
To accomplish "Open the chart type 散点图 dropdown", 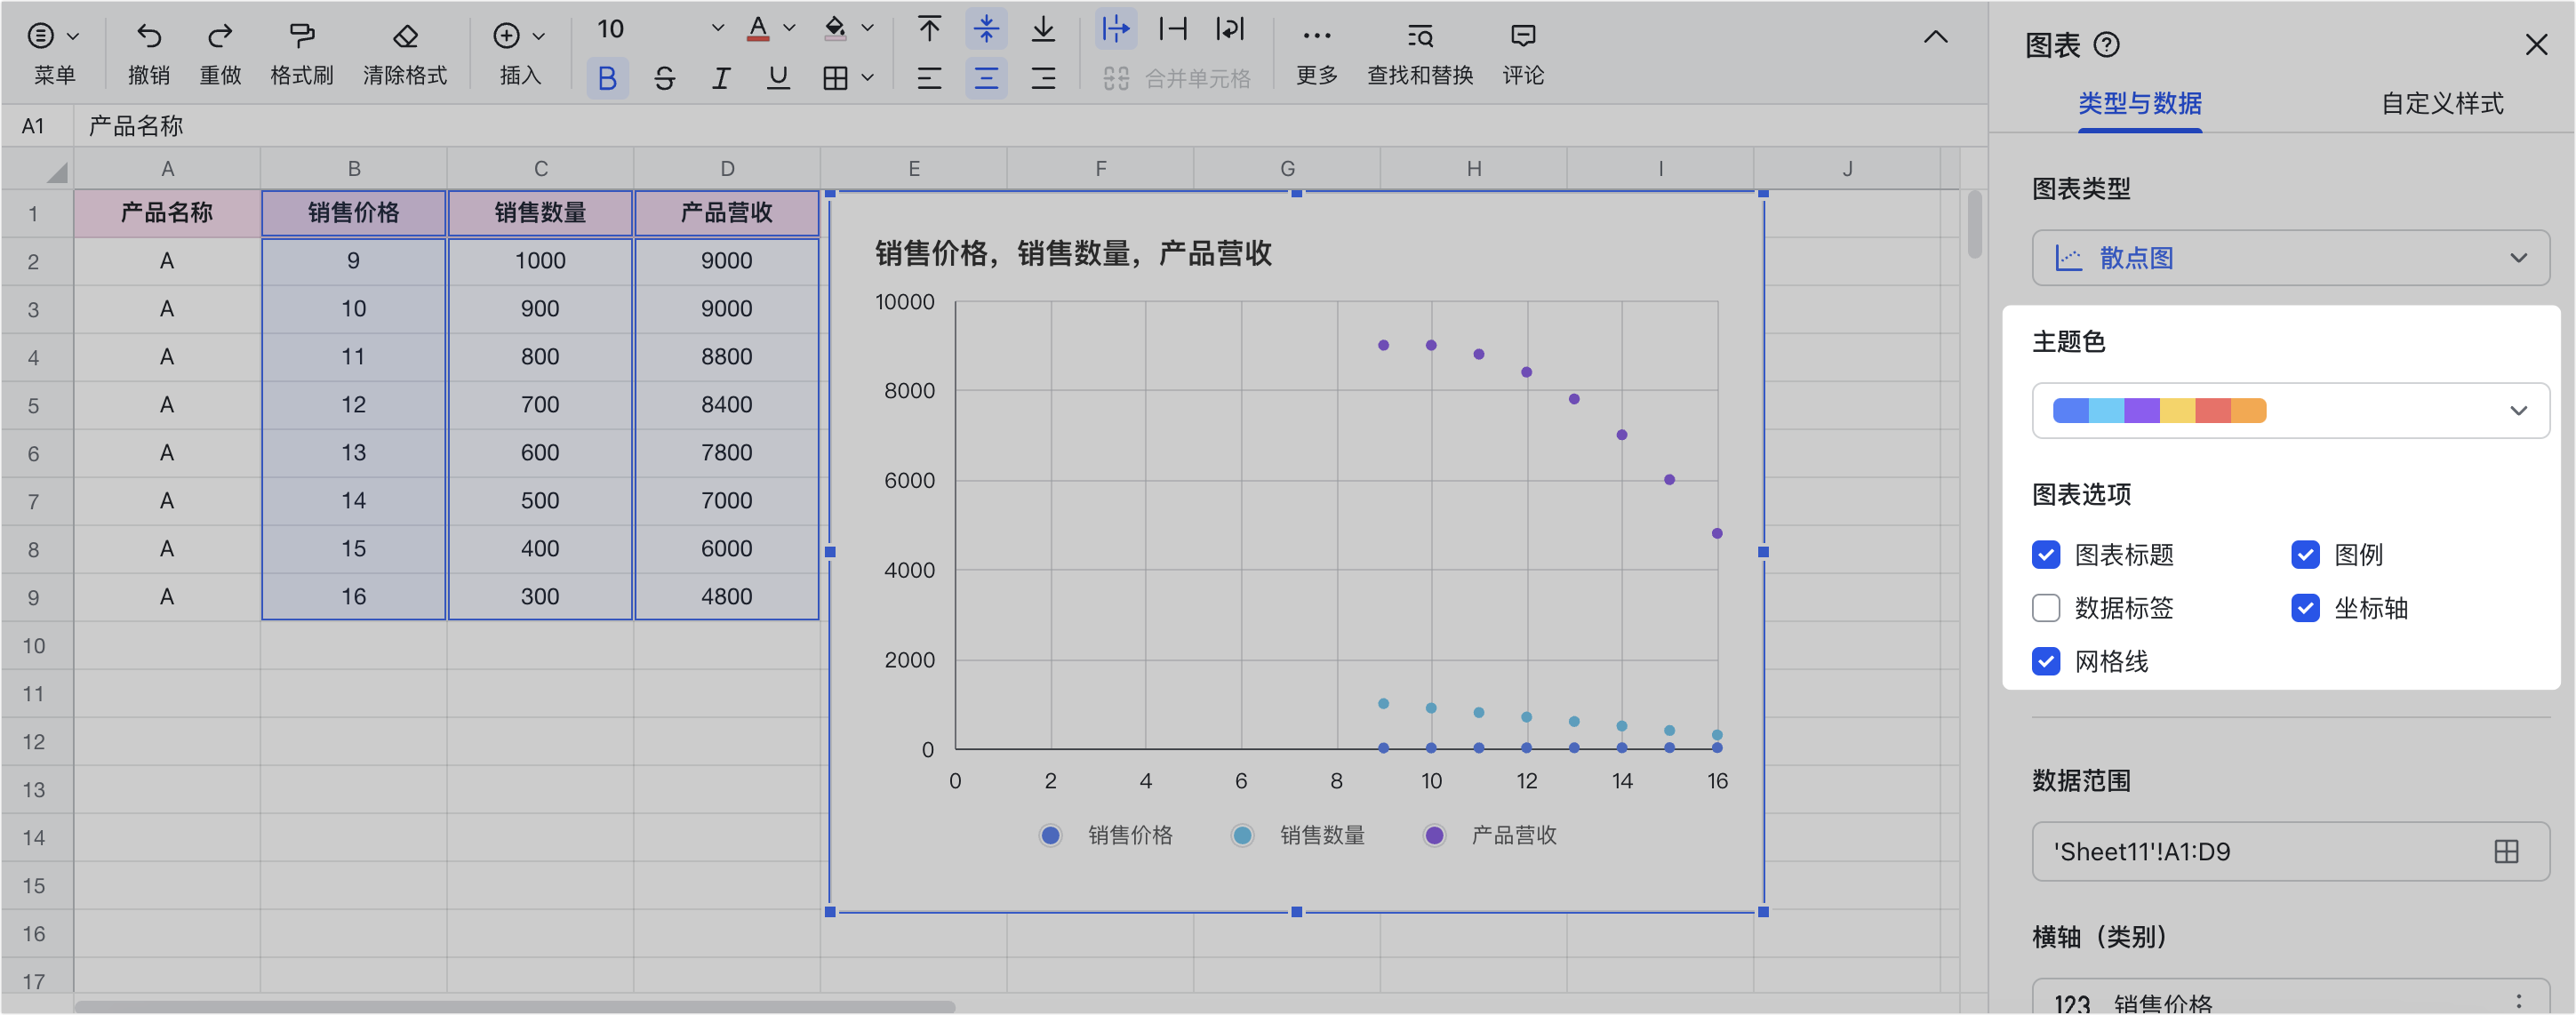I will click(2290, 258).
